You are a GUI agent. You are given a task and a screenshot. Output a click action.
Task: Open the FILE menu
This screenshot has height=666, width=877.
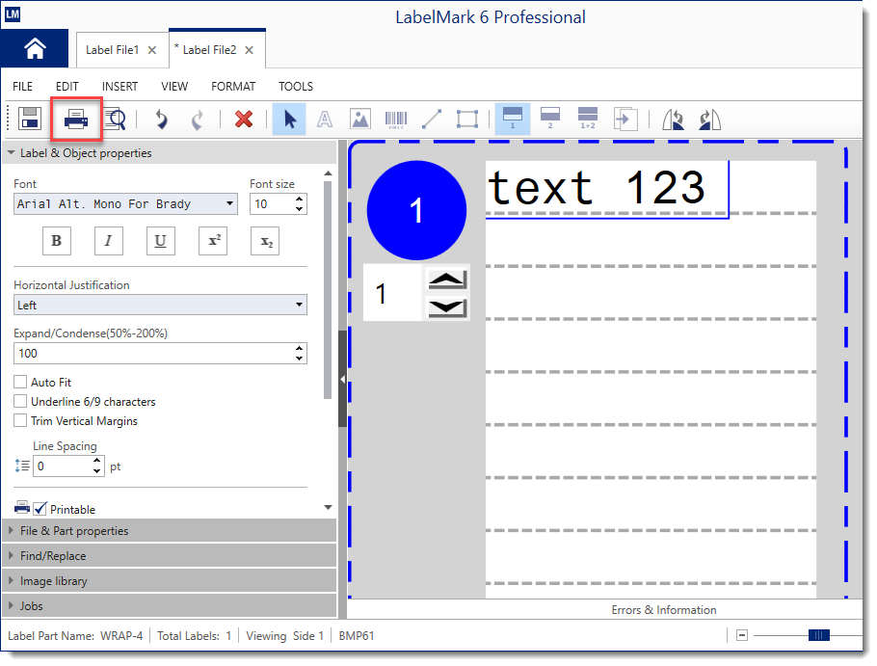(22, 86)
